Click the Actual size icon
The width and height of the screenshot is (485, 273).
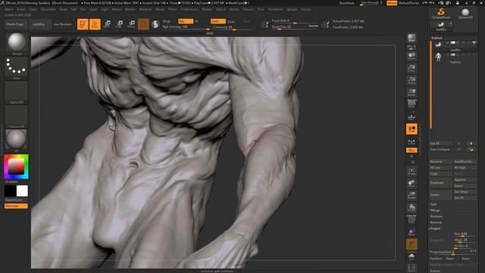coord(411,80)
